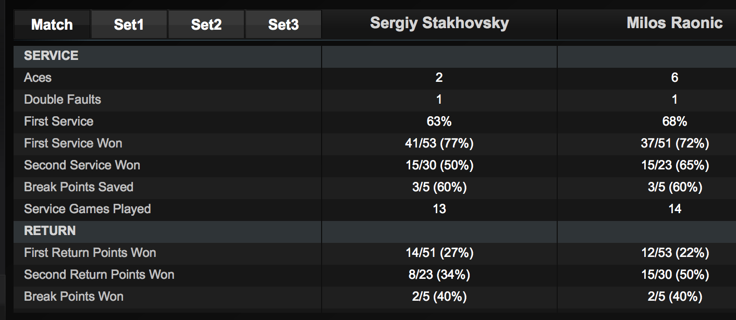The height and width of the screenshot is (320, 736).
Task: Click Stakhovsky's 41/53 (77%) value
Action: [439, 143]
